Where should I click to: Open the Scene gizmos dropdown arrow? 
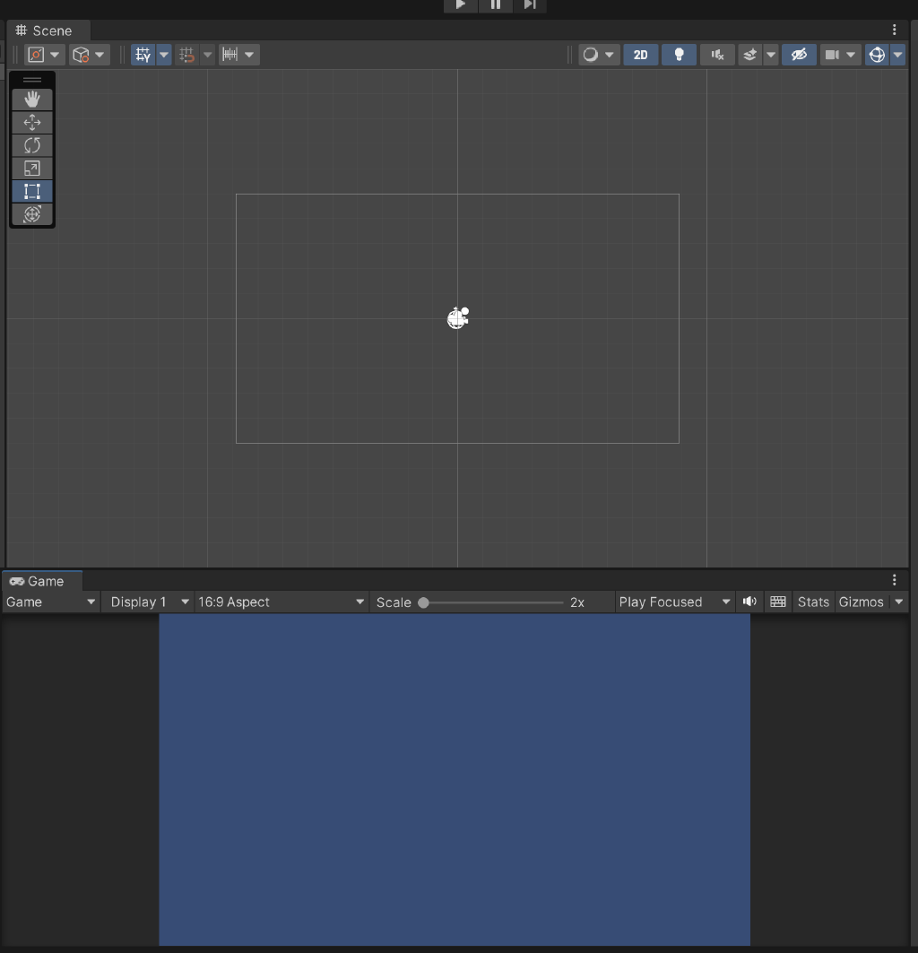pos(898,55)
